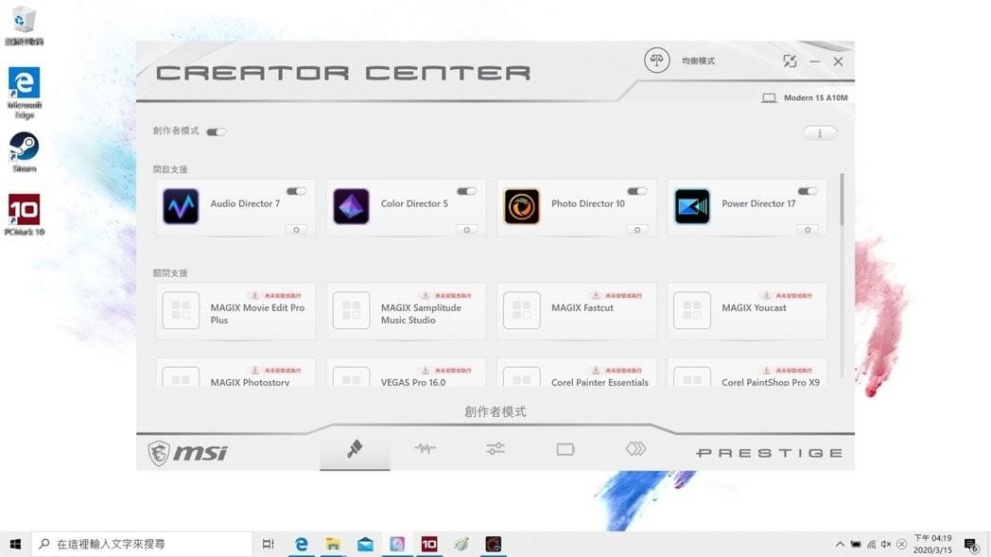Select the Creator Mode pen tab

coord(355,449)
